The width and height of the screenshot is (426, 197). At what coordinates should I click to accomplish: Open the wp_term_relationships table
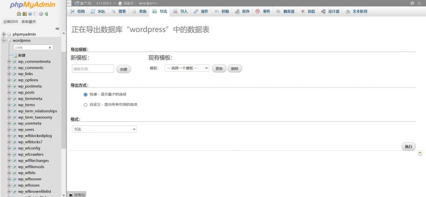pyautogui.click(x=37, y=111)
